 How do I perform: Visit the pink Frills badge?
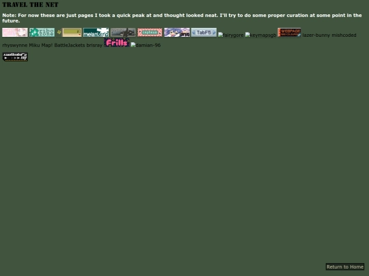[117, 42]
